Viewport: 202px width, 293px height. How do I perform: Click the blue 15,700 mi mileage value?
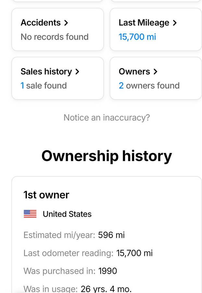pos(137,37)
